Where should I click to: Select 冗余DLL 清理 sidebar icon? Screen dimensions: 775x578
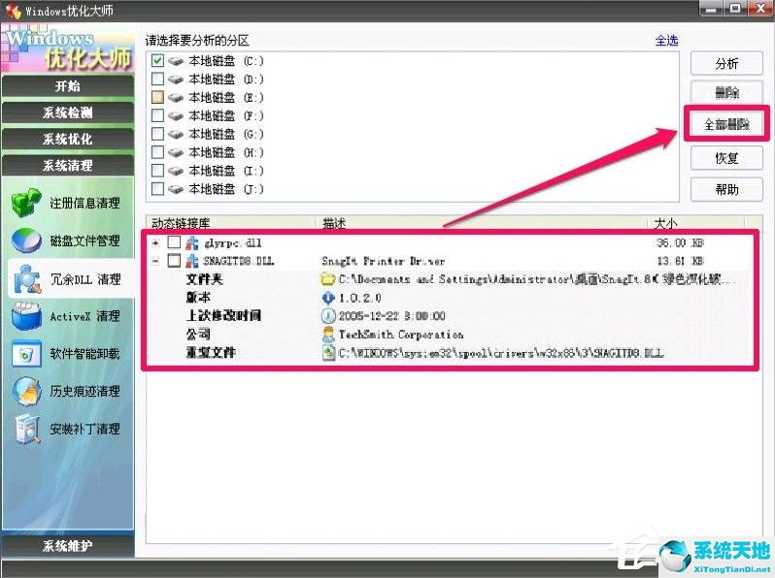(26, 279)
